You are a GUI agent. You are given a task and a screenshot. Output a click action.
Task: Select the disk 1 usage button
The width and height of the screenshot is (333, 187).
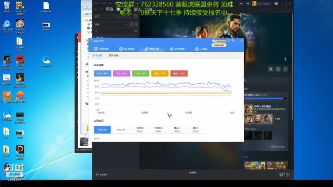tap(177, 130)
